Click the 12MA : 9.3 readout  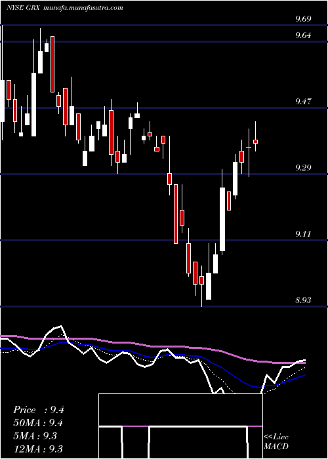point(38,449)
